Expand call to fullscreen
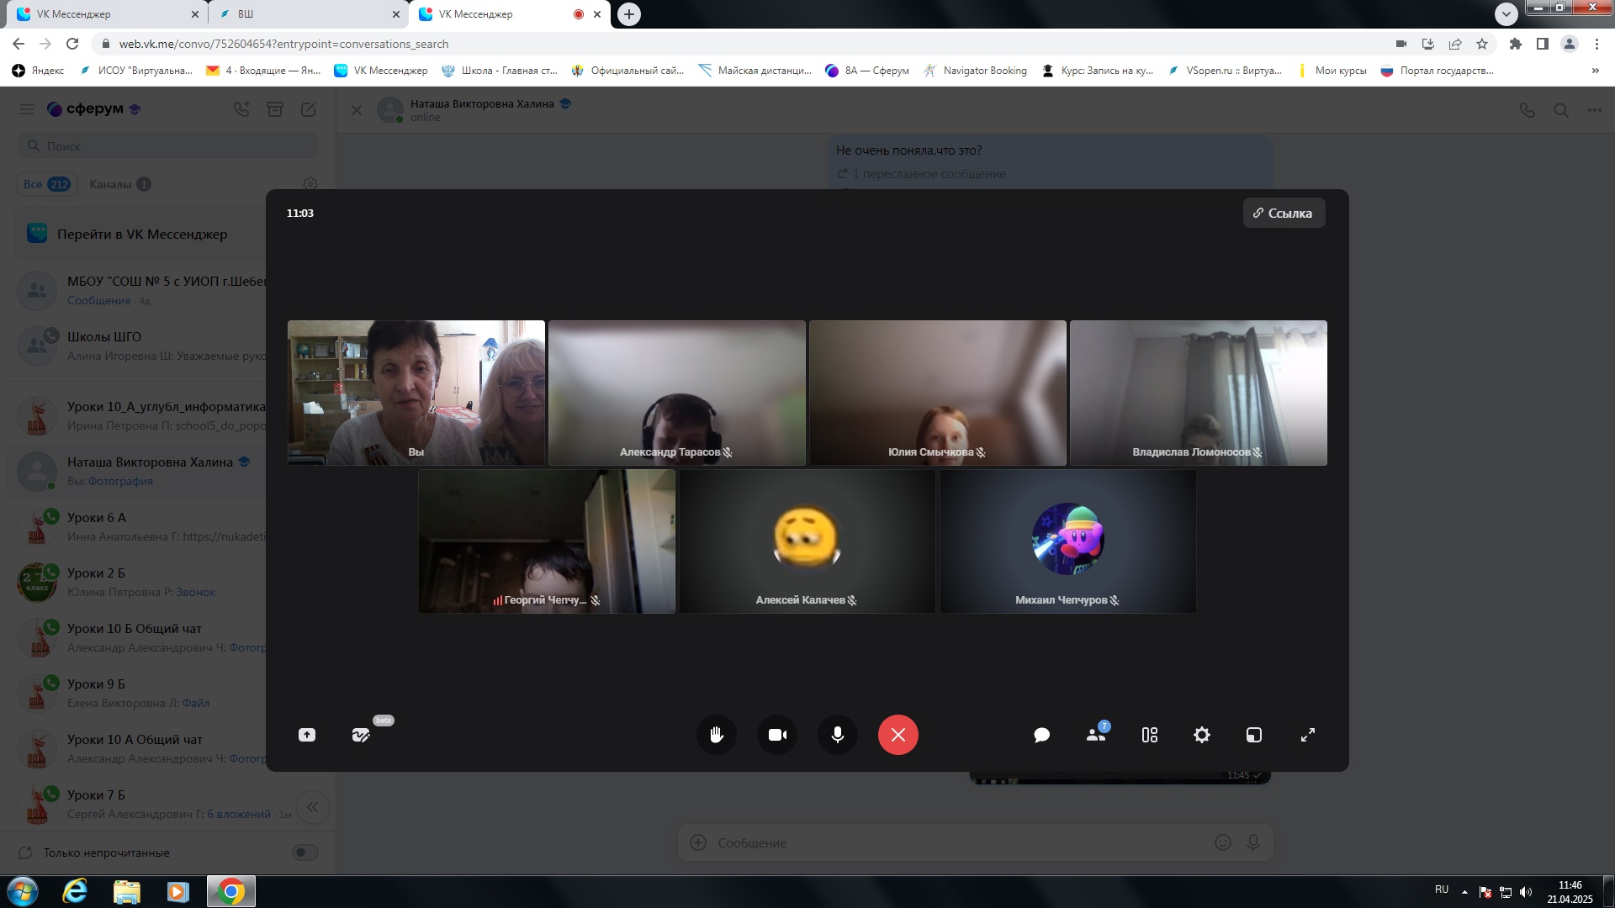Screen dimensions: 1615x908 (1308, 735)
